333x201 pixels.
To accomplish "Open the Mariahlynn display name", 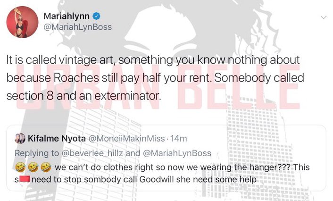I will pos(67,16).
